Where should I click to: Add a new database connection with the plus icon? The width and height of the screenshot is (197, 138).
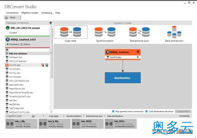tap(50, 23)
